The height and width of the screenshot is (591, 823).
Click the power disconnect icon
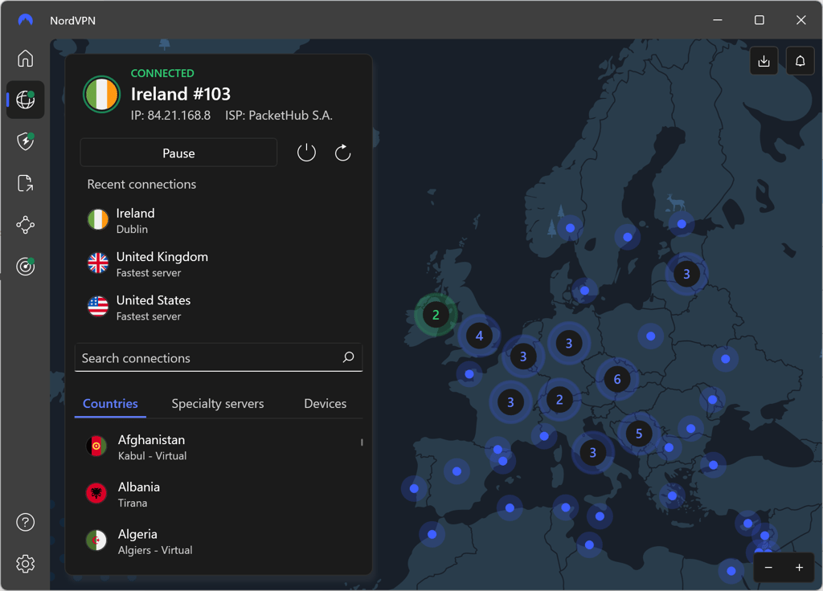coord(306,153)
